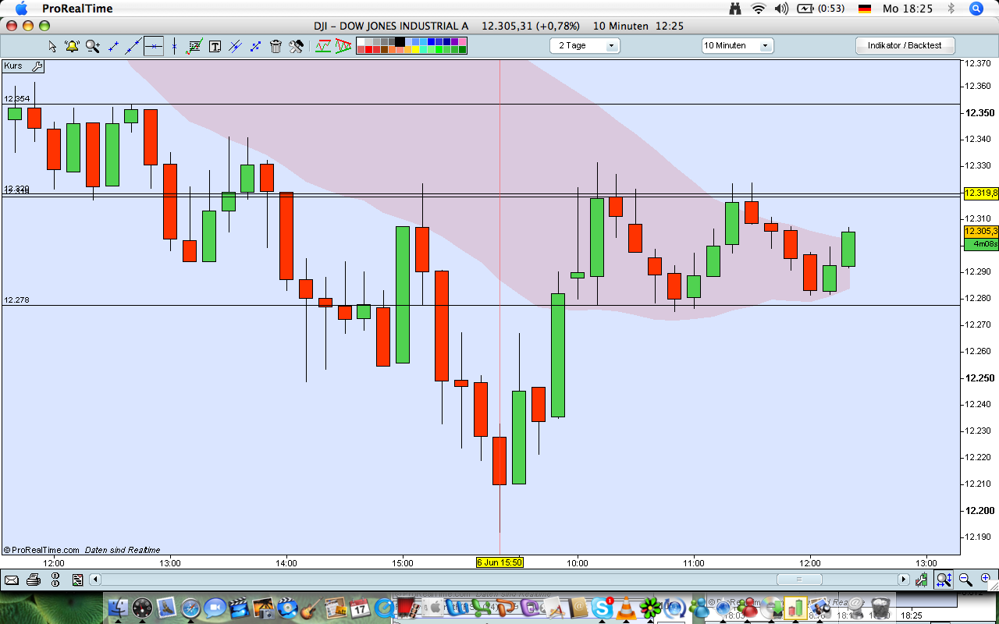Pick the black color swatch
This screenshot has width=999, height=624.
click(400, 41)
